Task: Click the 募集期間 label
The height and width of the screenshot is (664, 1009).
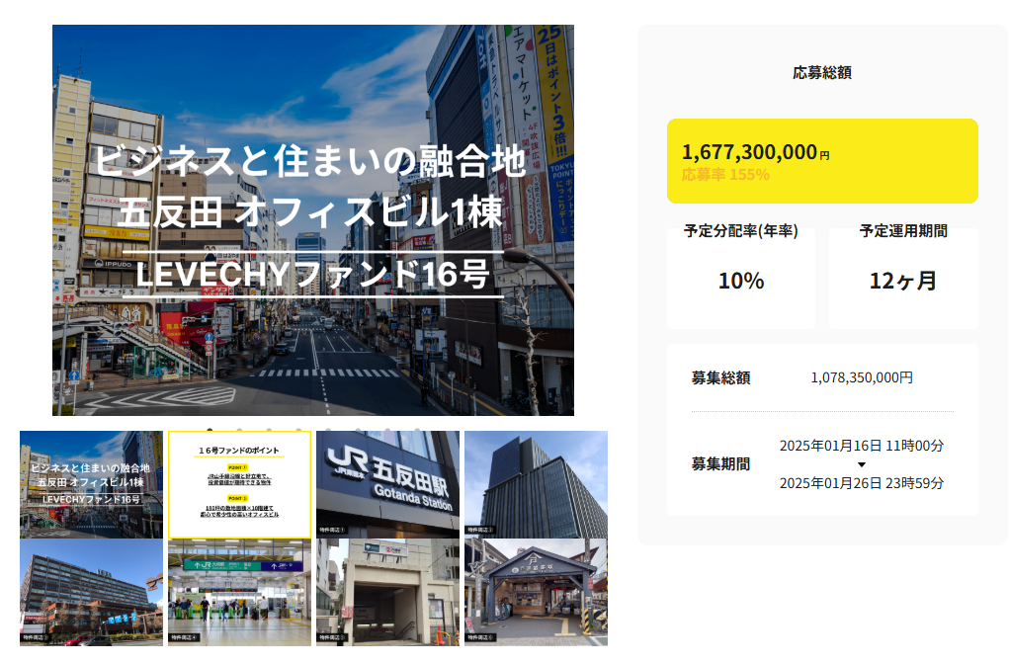Action: [720, 464]
